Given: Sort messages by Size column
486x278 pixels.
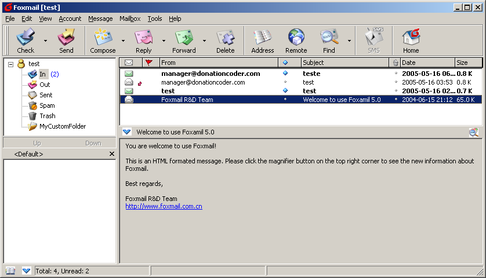Looking at the screenshot, I should [x=469, y=63].
